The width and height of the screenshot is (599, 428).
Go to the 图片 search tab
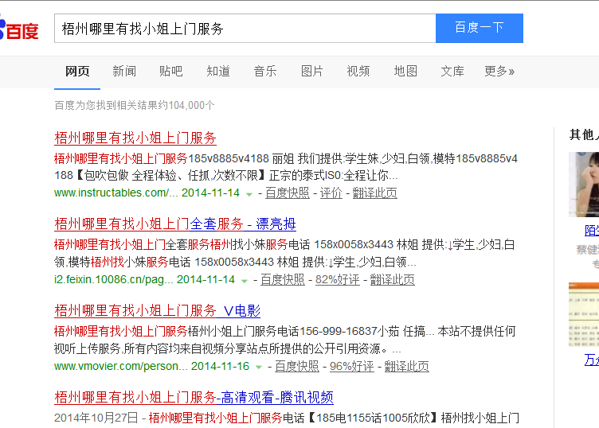(312, 72)
